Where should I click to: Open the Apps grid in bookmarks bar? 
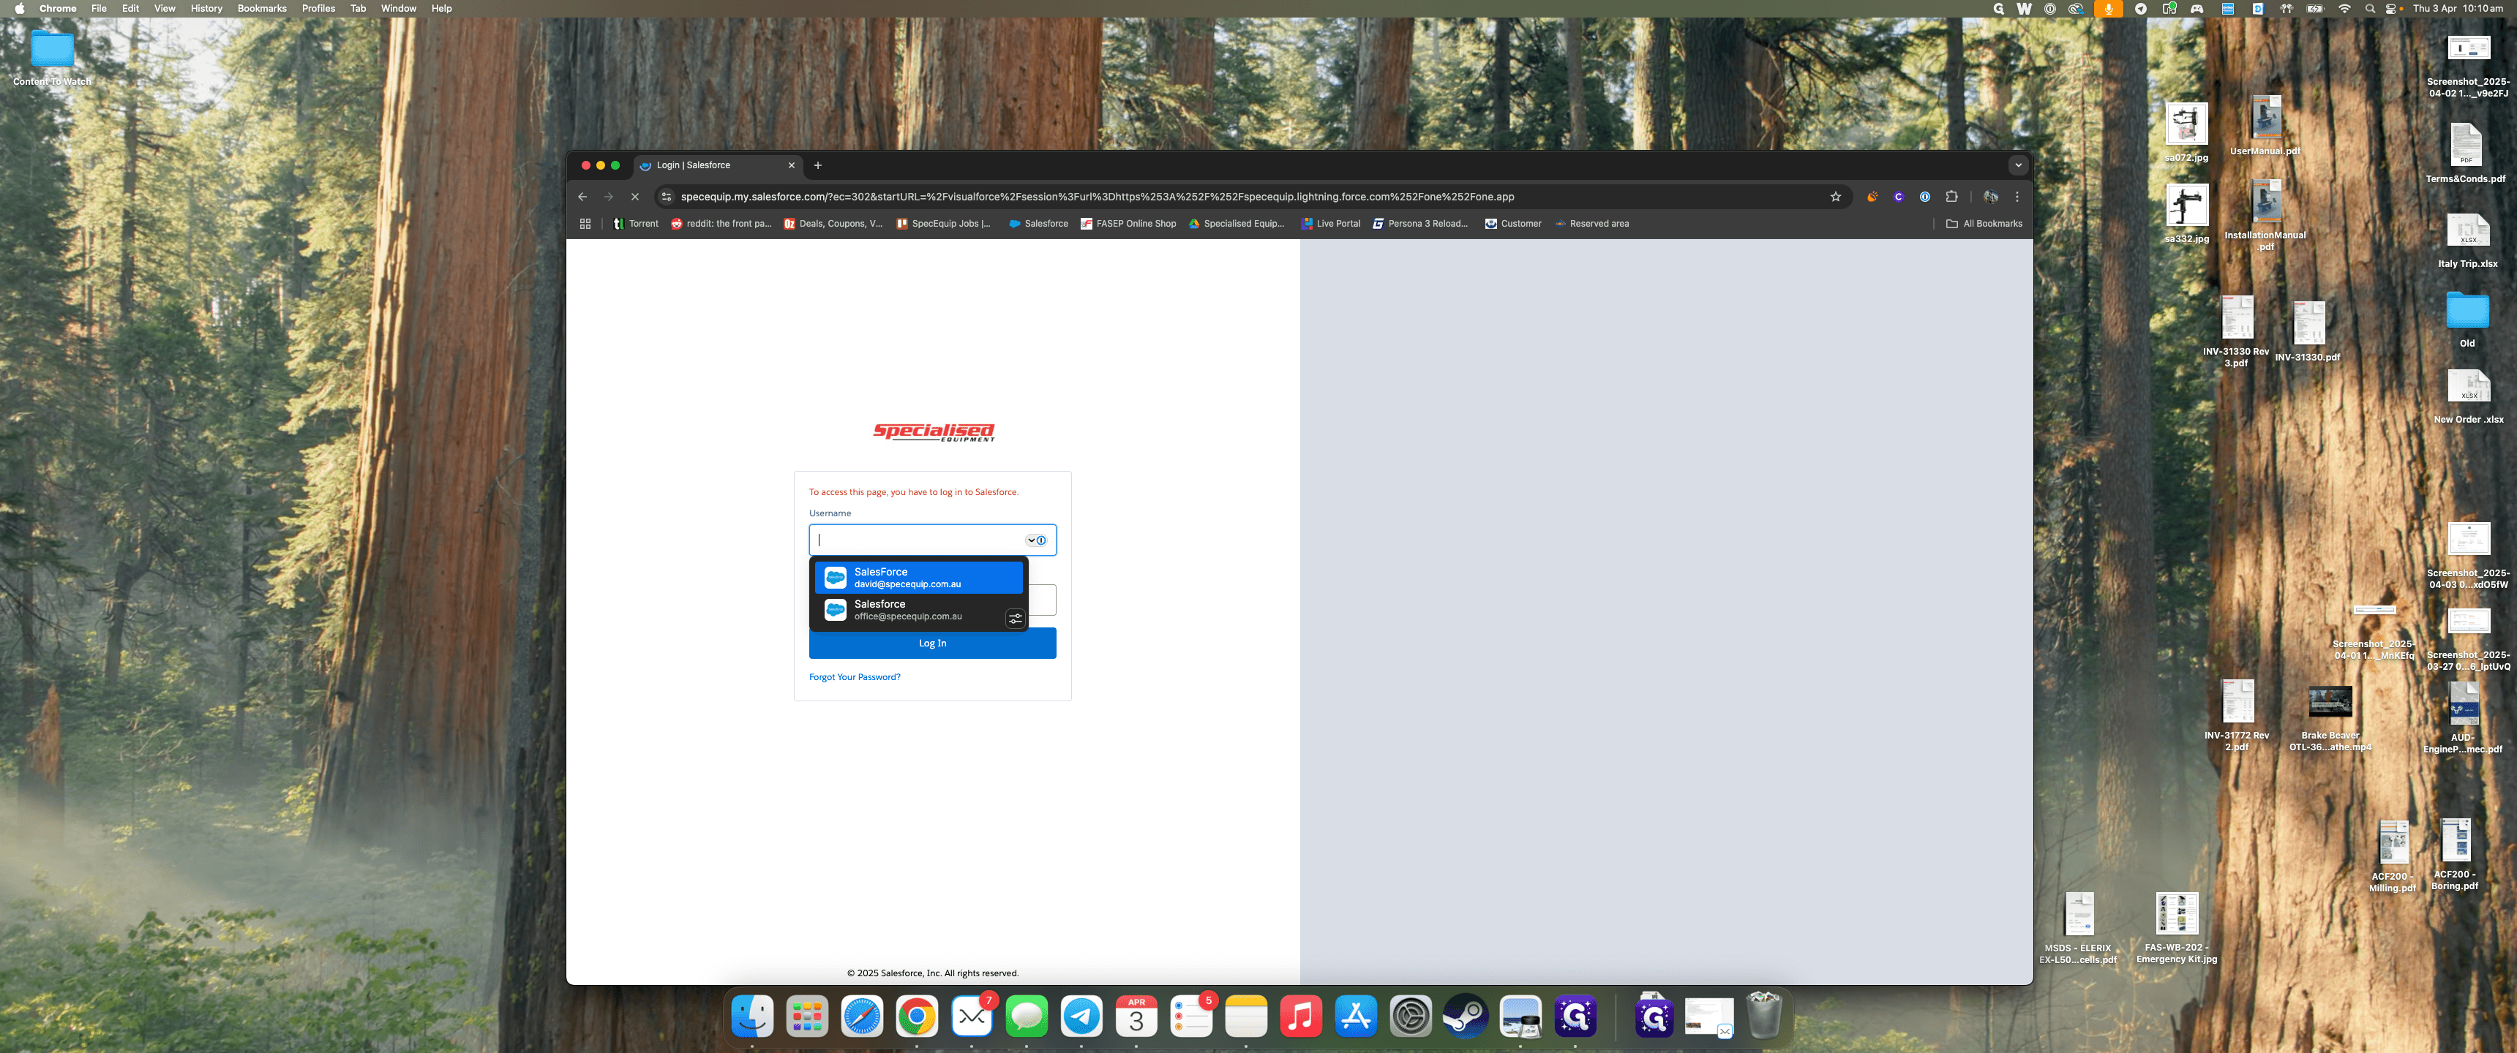click(585, 224)
